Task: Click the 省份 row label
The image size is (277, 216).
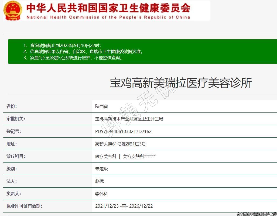Action: [x=12, y=106]
